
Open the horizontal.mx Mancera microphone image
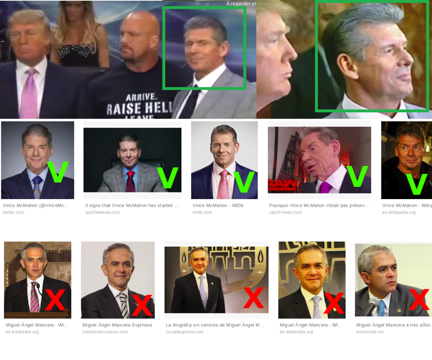point(394,280)
